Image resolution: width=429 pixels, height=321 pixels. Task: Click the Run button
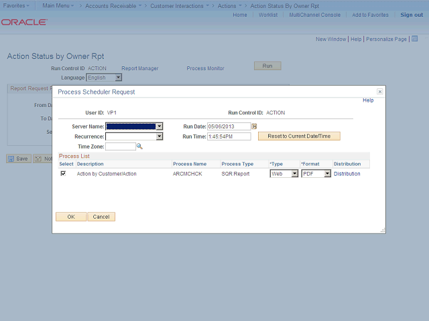(267, 66)
